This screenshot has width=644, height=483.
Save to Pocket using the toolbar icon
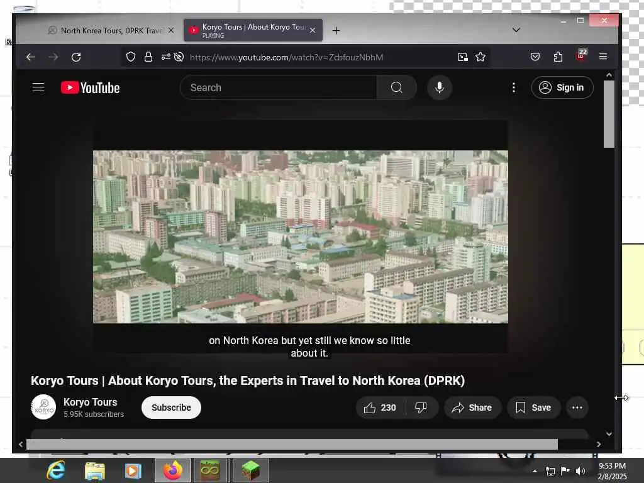pyautogui.click(x=535, y=57)
